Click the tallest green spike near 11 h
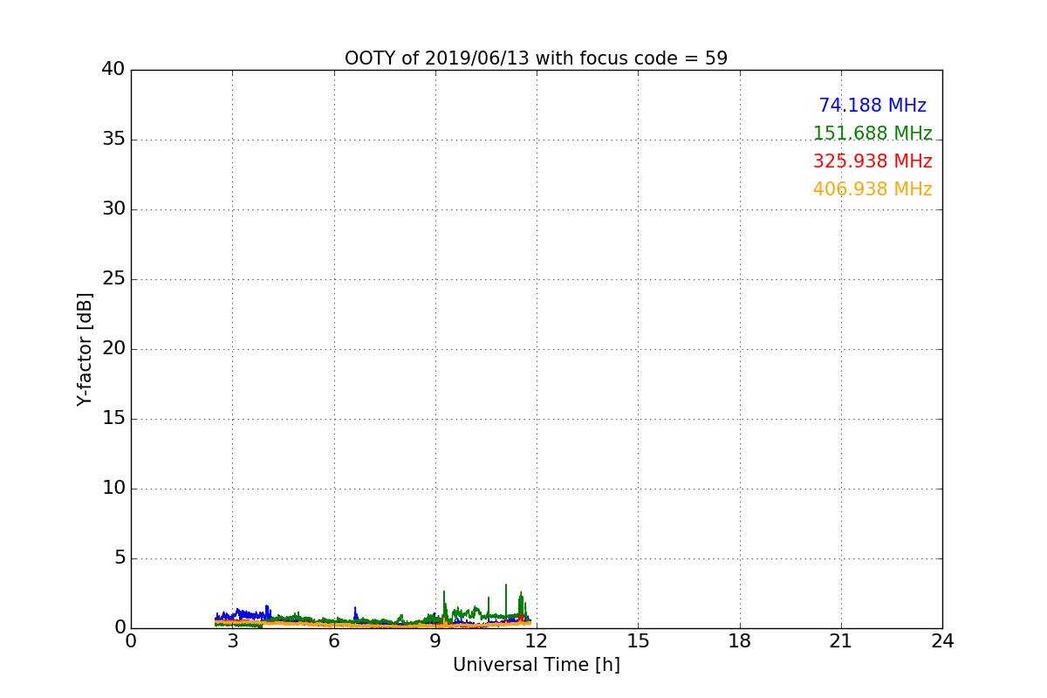This screenshot has width=1047, height=698. click(506, 600)
